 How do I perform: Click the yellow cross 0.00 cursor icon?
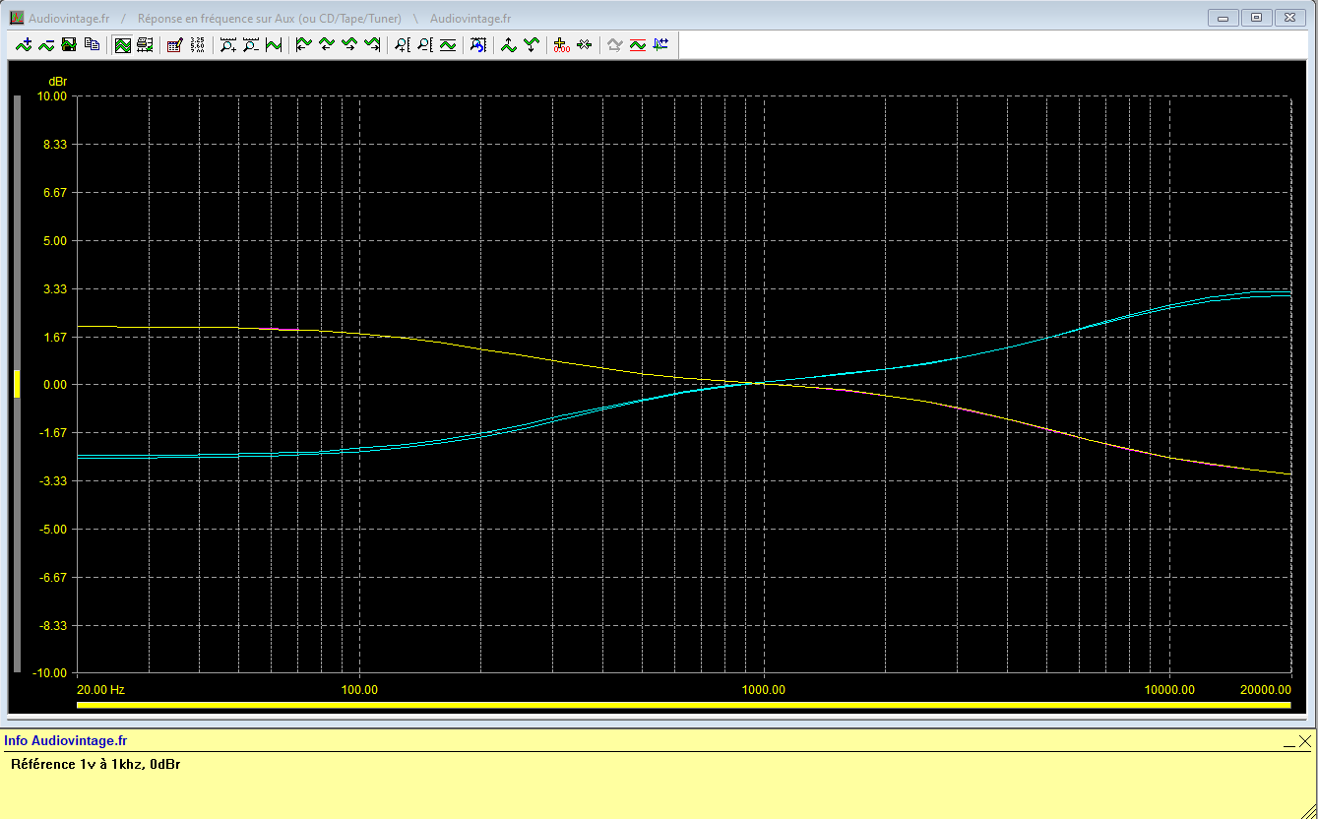tap(561, 44)
